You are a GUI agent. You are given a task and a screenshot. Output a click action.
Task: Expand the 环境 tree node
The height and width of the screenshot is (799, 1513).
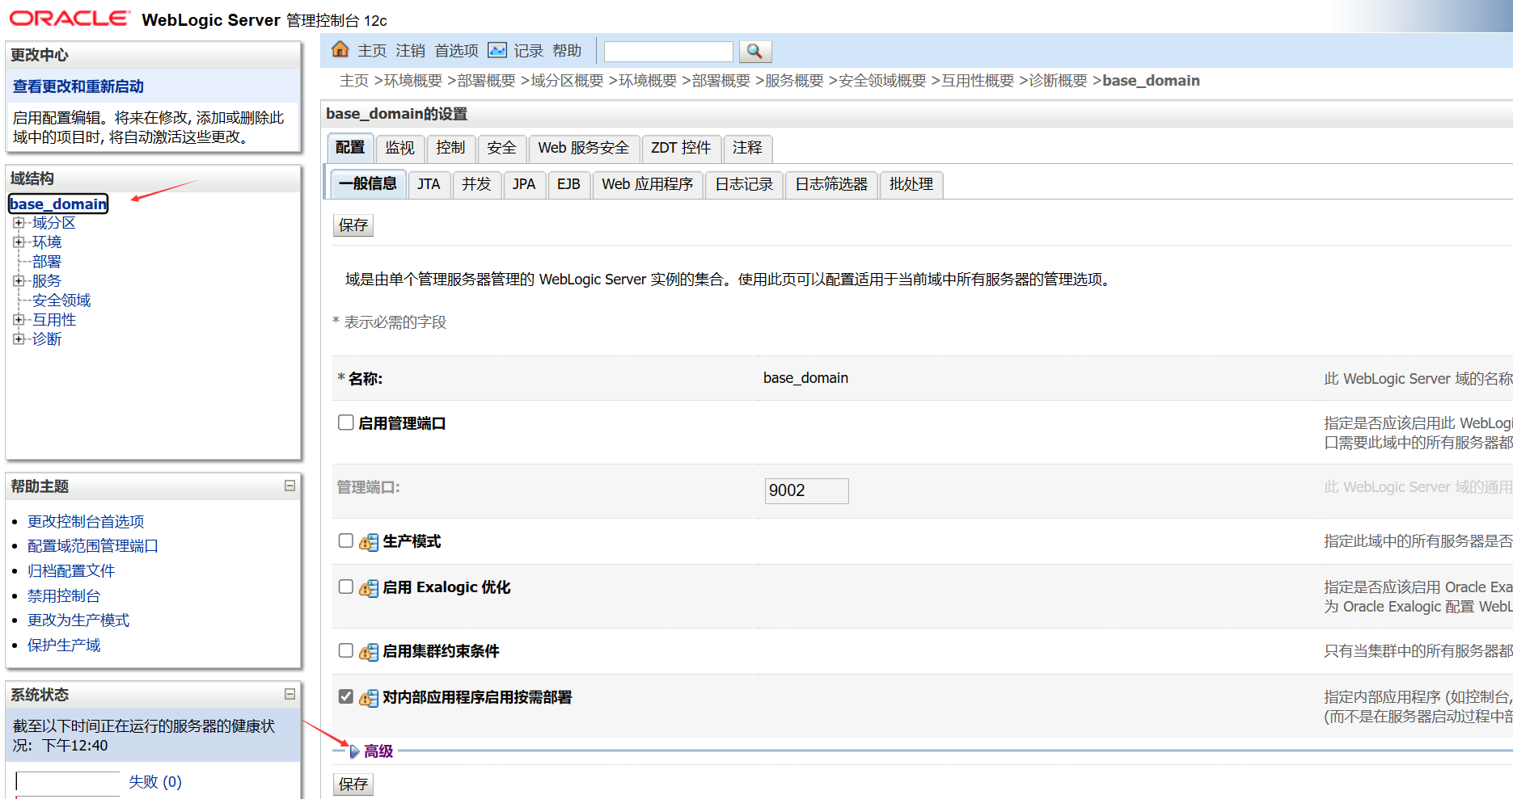(19, 242)
